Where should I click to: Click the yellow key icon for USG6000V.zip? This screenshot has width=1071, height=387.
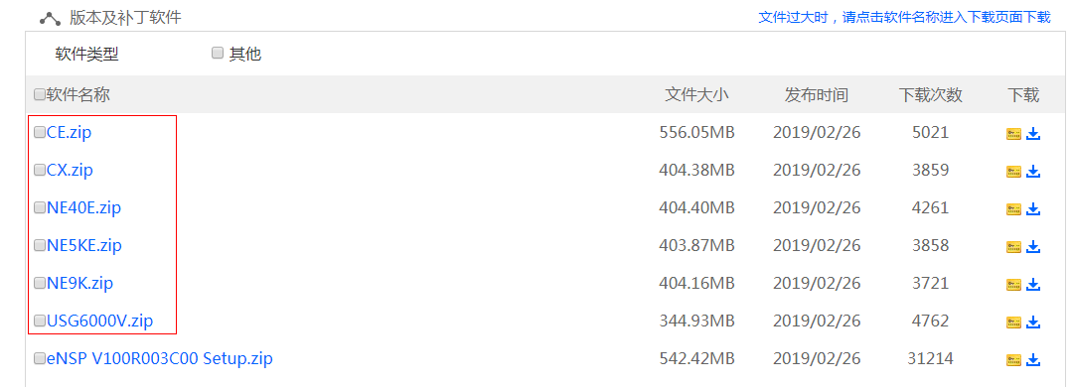tap(1013, 322)
